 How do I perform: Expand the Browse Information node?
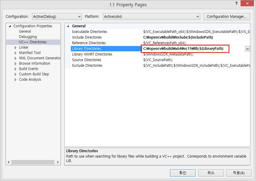click(16, 63)
